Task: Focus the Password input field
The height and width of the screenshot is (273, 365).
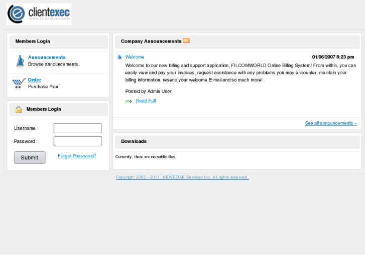Action: coord(78,141)
